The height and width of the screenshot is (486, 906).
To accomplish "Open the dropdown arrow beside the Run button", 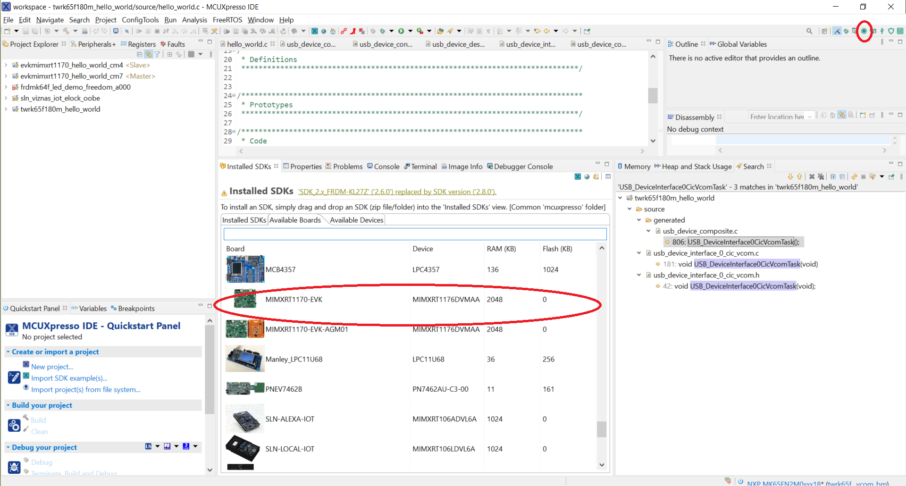I will 411,31.
